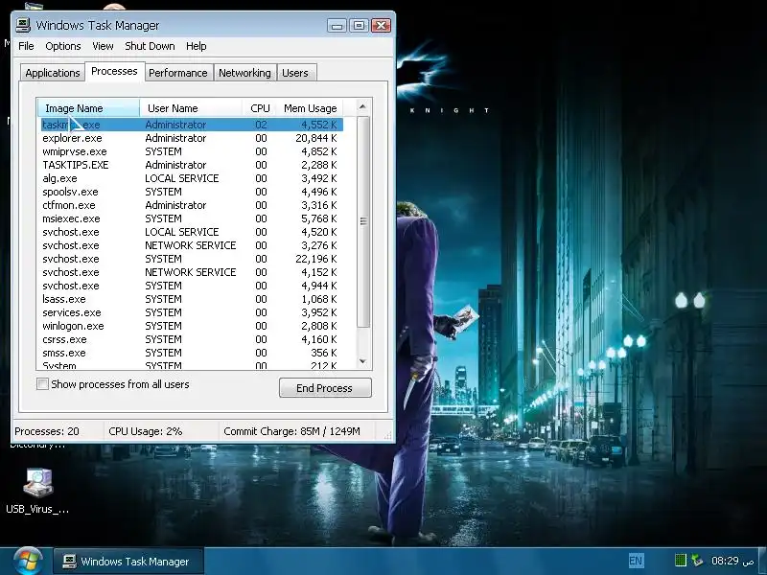
Task: Select svchost.exe using 4,944 K memory
Action: click(192, 286)
